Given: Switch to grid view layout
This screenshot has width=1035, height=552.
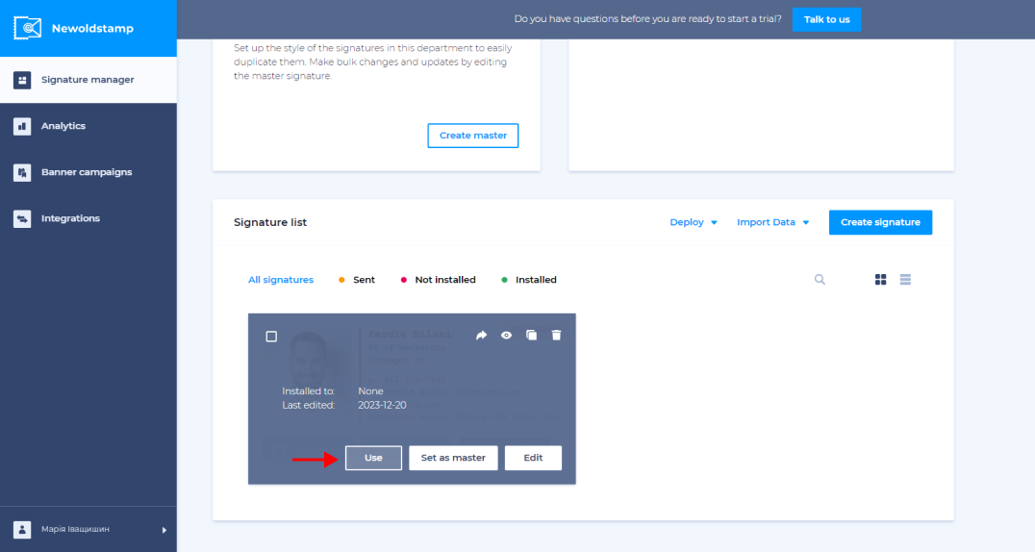Looking at the screenshot, I should coord(880,280).
